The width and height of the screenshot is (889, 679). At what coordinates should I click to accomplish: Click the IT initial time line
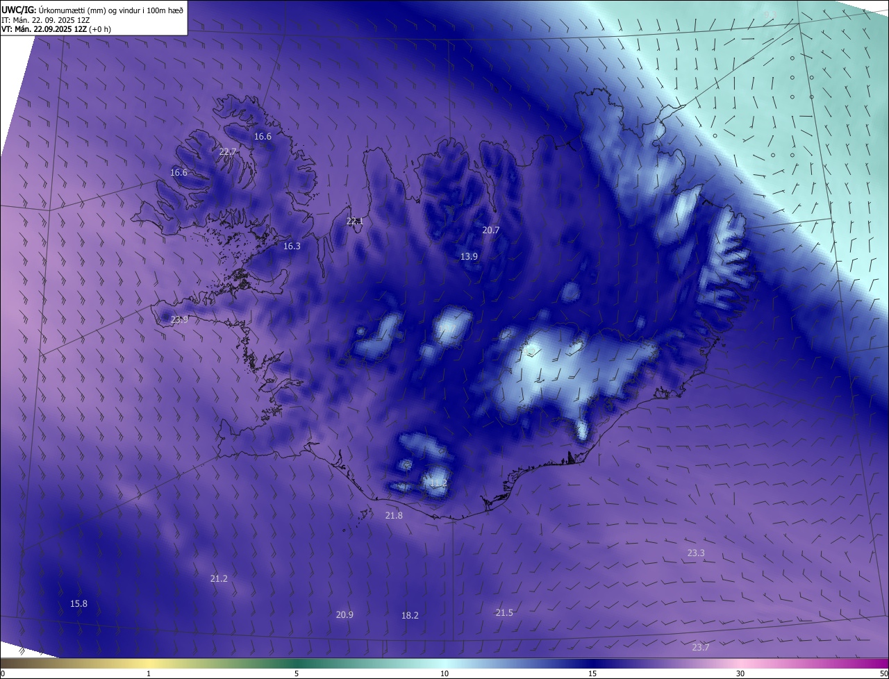point(45,19)
